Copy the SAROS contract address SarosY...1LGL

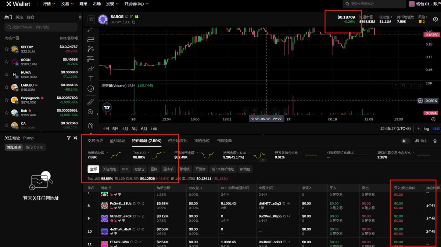[134, 22]
